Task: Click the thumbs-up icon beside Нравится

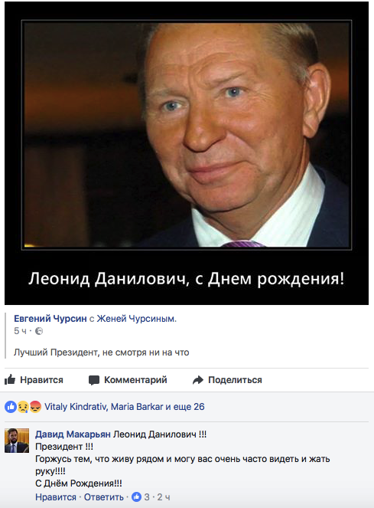Action: click(10, 379)
